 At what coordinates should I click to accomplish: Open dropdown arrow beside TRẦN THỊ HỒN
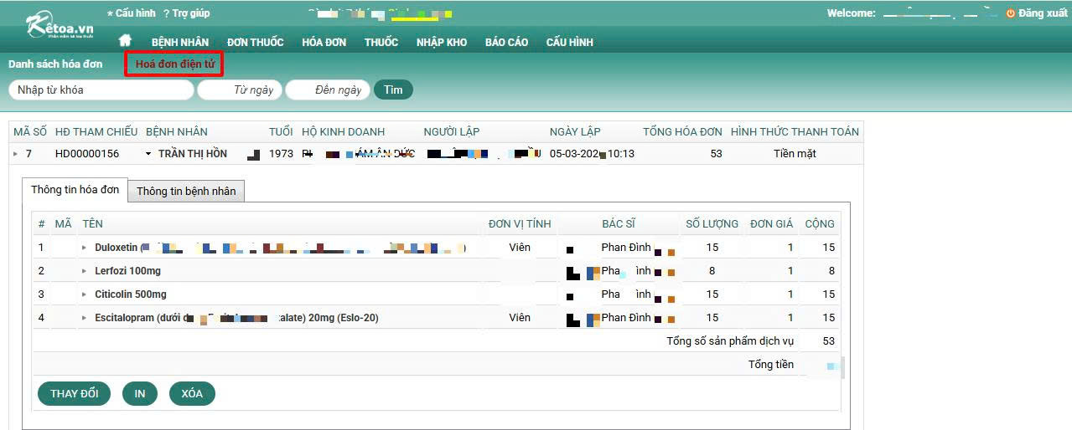tap(148, 154)
